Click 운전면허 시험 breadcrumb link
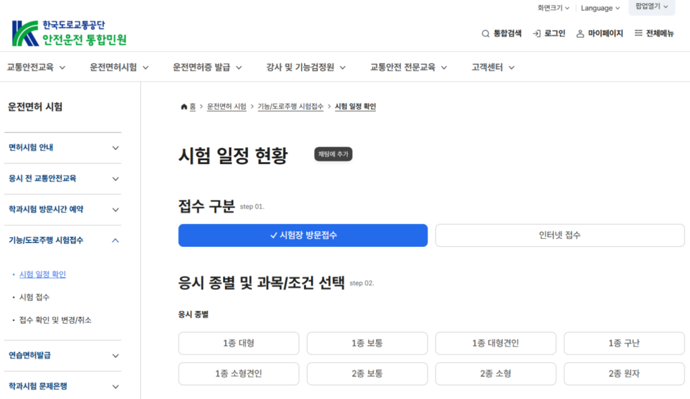 click(226, 106)
